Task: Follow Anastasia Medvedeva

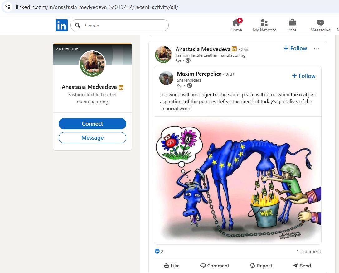Action: 295,48
